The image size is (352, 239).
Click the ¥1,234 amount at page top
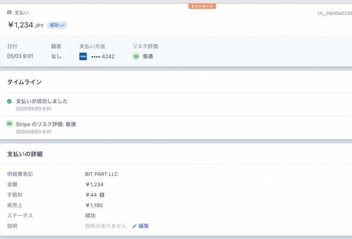21,25
